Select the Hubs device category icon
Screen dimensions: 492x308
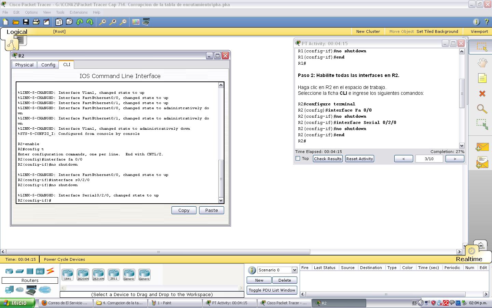pyautogui.click(x=30, y=271)
